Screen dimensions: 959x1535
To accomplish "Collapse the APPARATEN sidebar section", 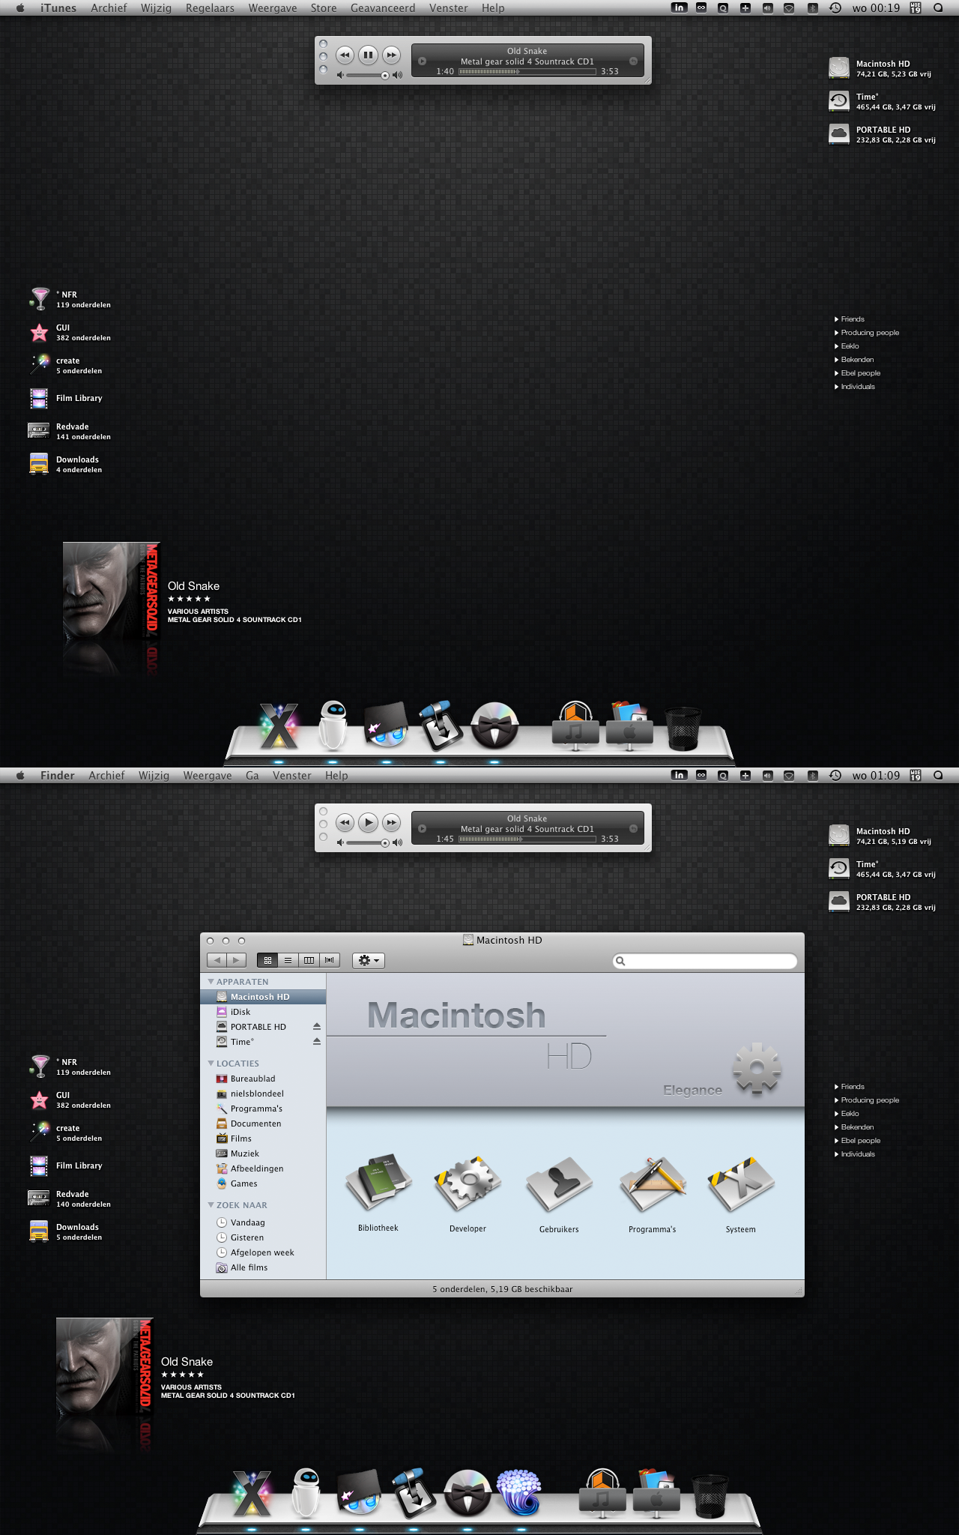I will coord(211,982).
